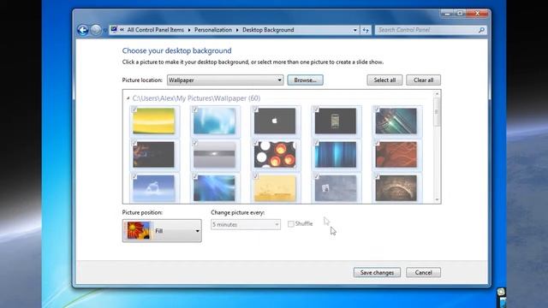Click the Save changes button
Image resolution: width=548 pixels, height=308 pixels.
click(377, 272)
